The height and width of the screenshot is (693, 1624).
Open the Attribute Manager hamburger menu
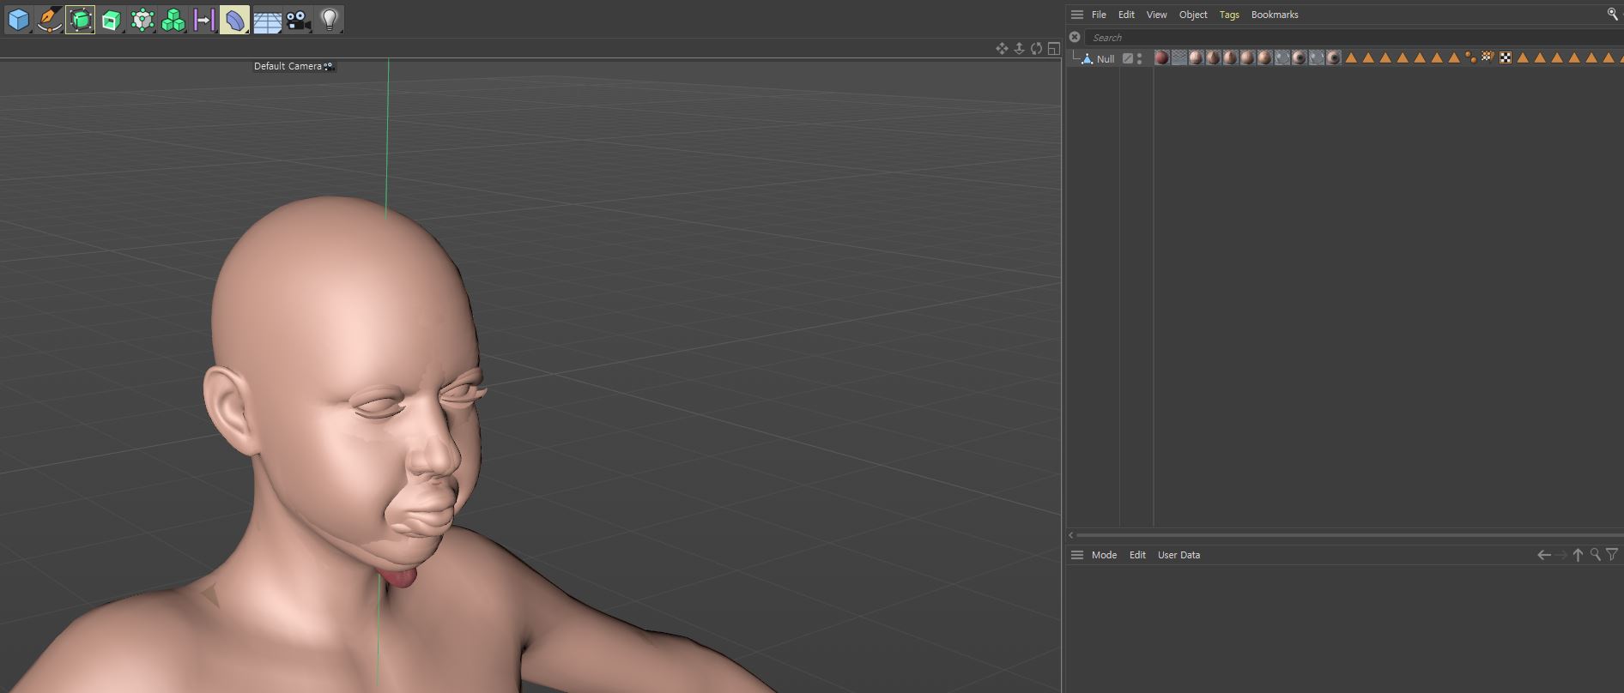(1076, 555)
